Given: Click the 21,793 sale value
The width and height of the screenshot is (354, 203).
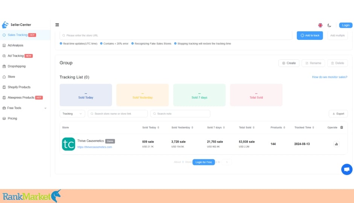Looking at the screenshot, I should pos(215,142).
